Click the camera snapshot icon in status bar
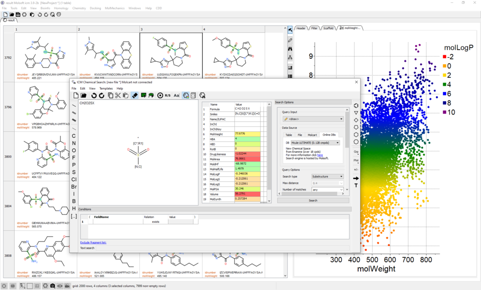The image size is (481, 290). pos(53,286)
